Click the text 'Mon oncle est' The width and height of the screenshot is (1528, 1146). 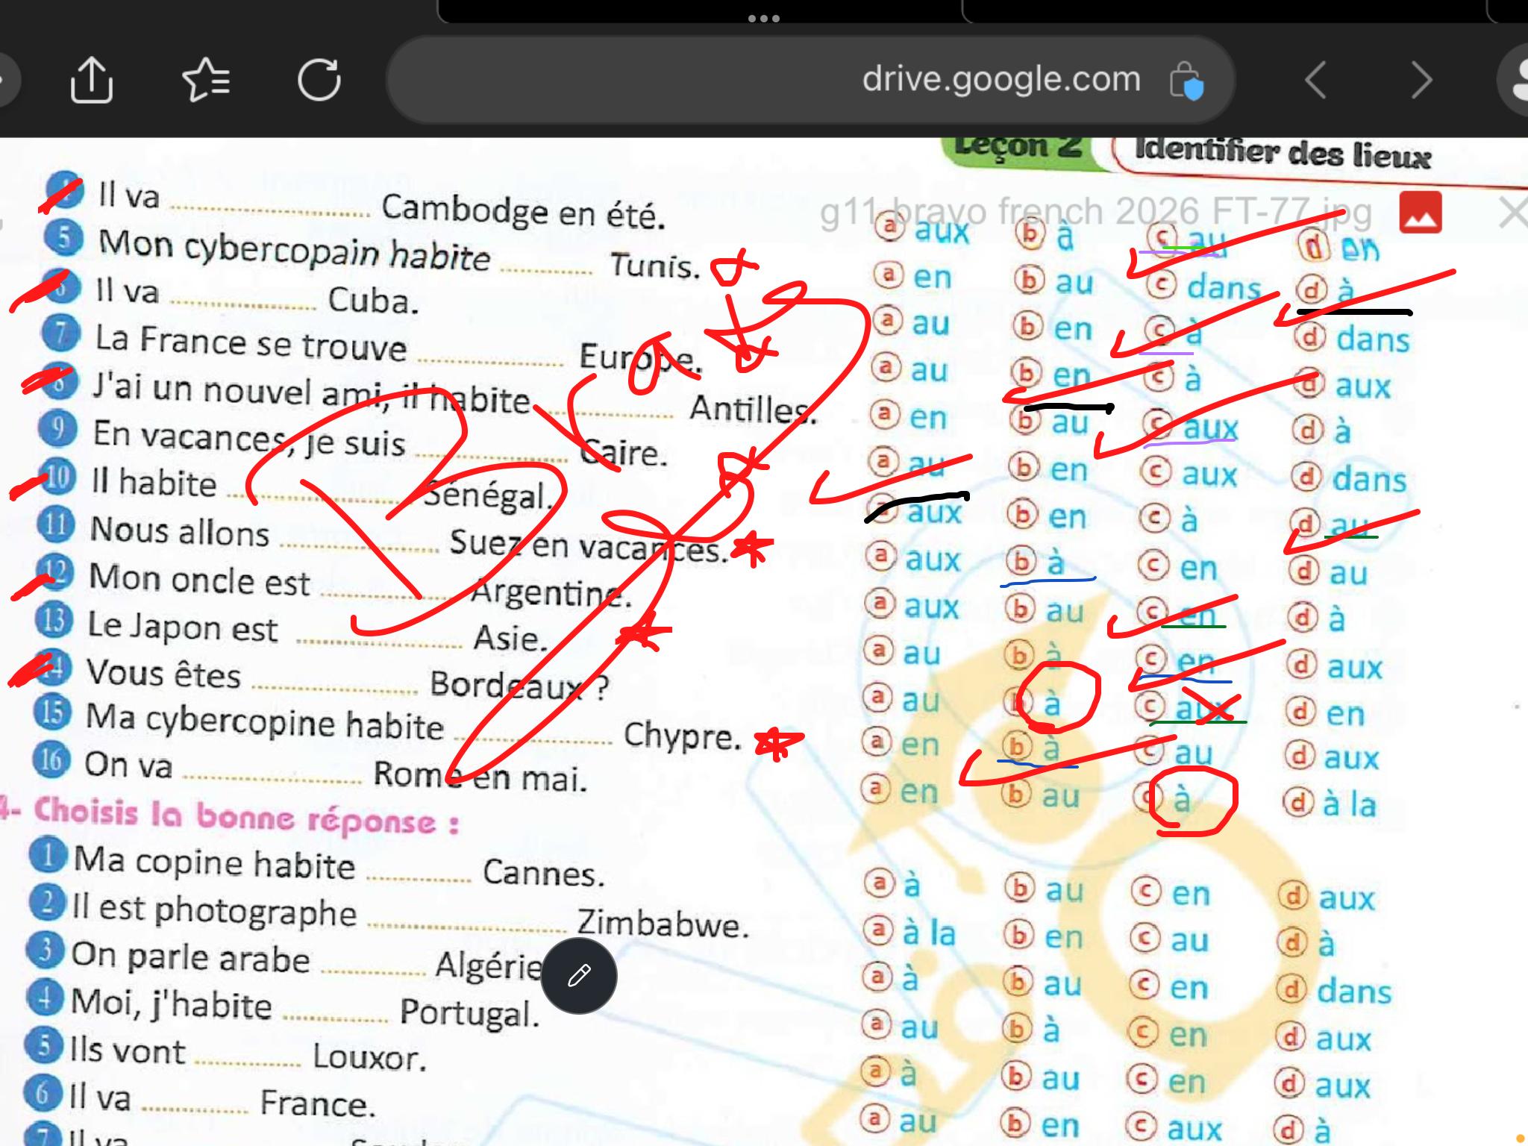click(x=199, y=580)
